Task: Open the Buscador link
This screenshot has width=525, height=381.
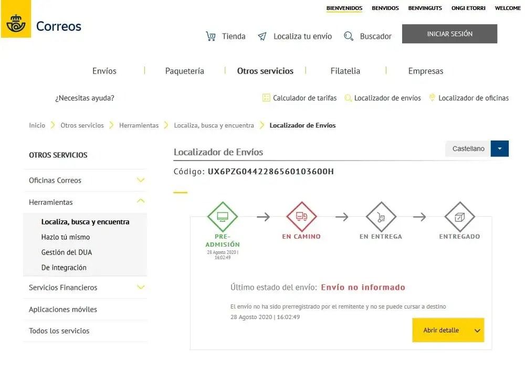Action: point(376,36)
